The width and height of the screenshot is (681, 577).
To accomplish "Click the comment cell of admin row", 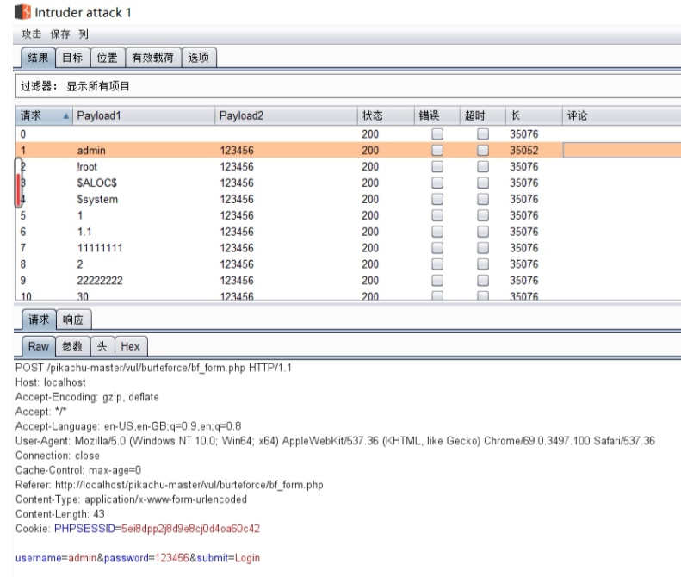I will coord(622,151).
